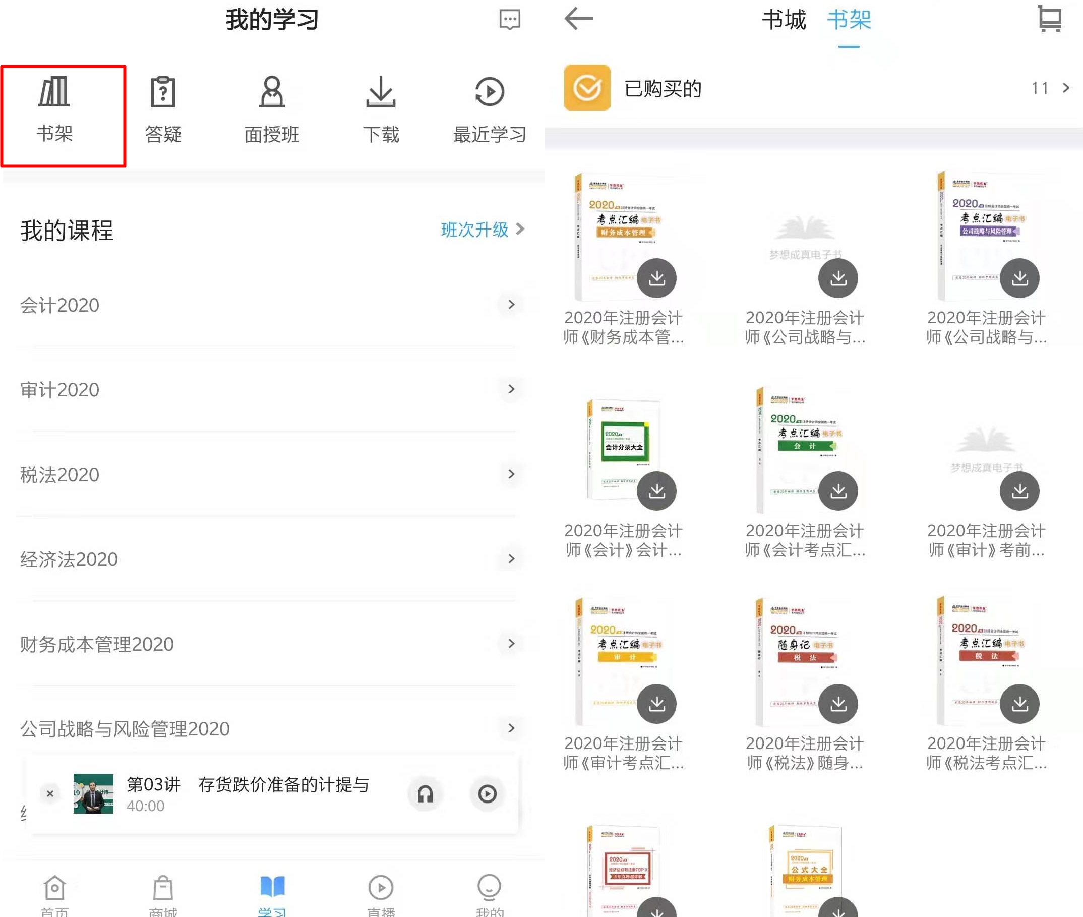Dismiss the 第03讲 mini player
1083x917 pixels.
(50, 794)
